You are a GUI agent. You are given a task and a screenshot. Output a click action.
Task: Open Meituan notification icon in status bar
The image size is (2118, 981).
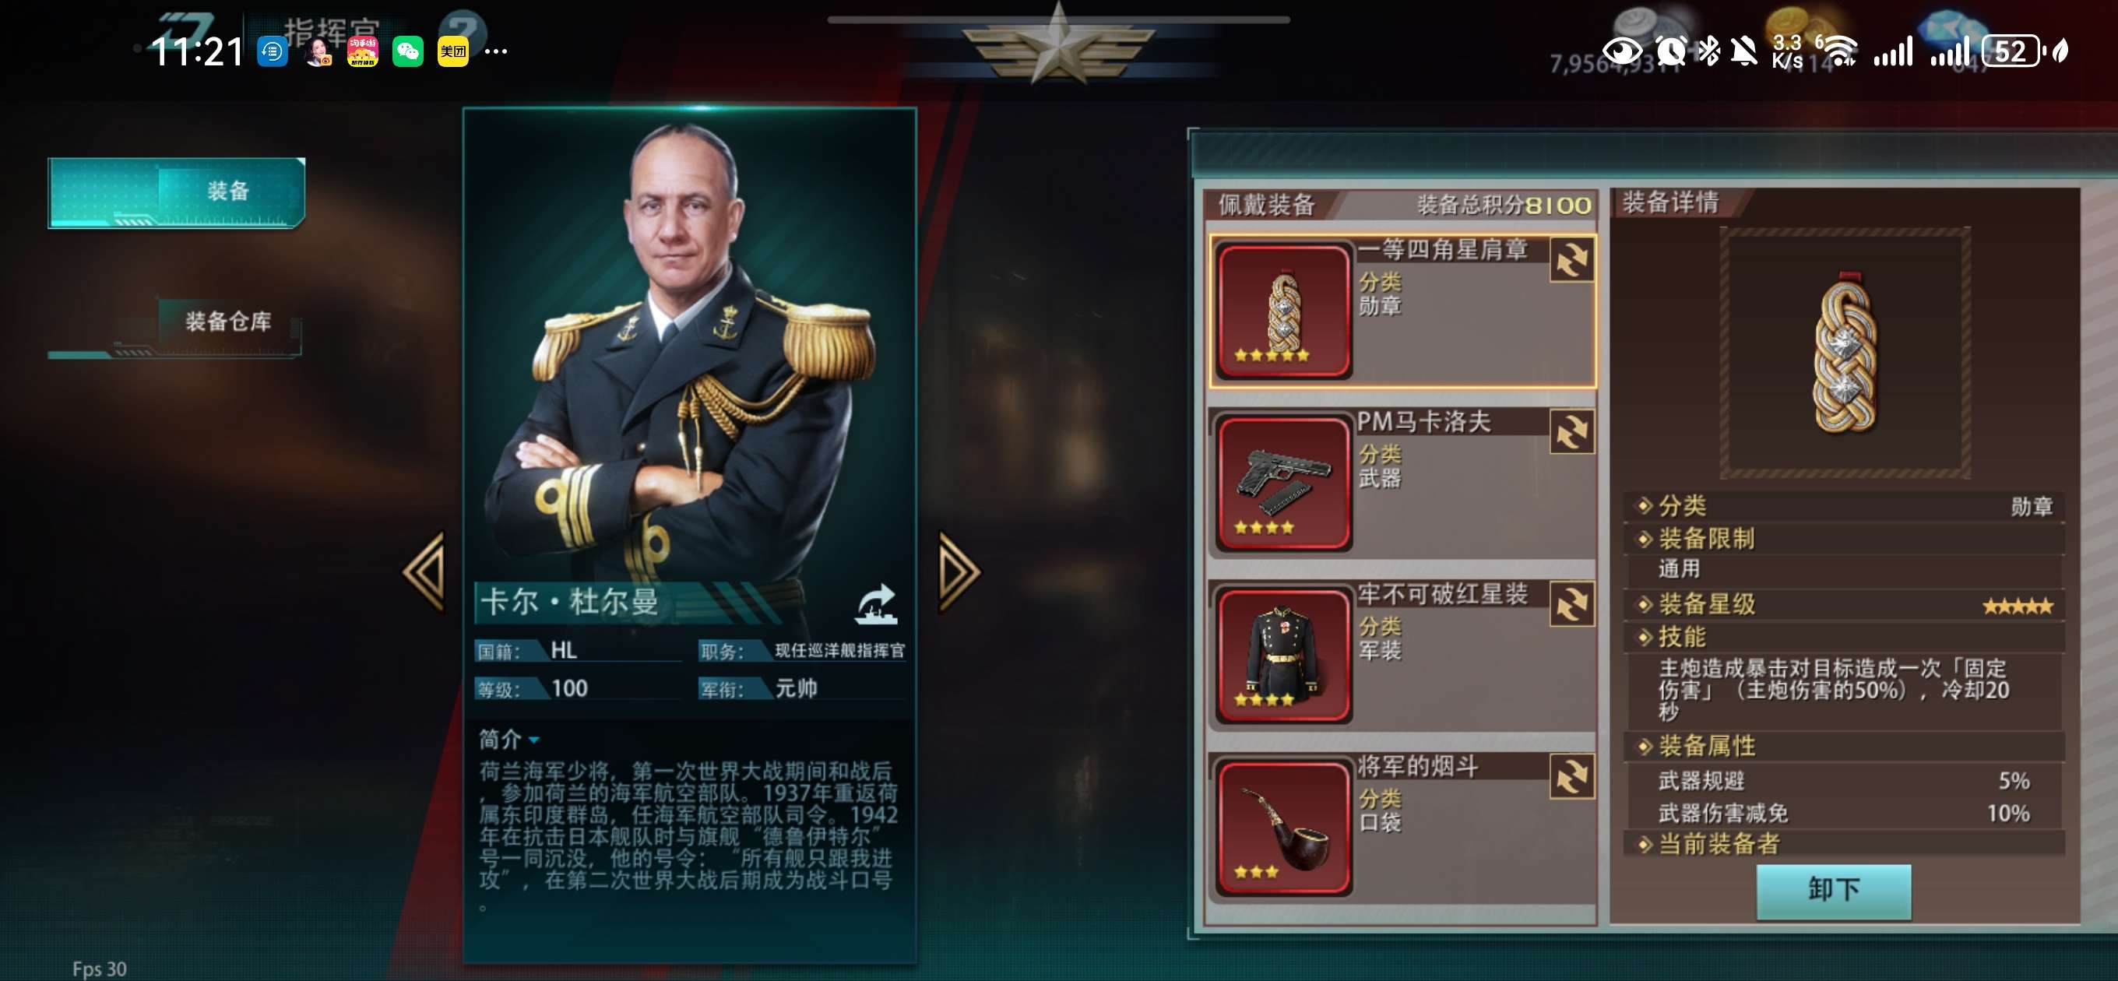click(x=453, y=52)
